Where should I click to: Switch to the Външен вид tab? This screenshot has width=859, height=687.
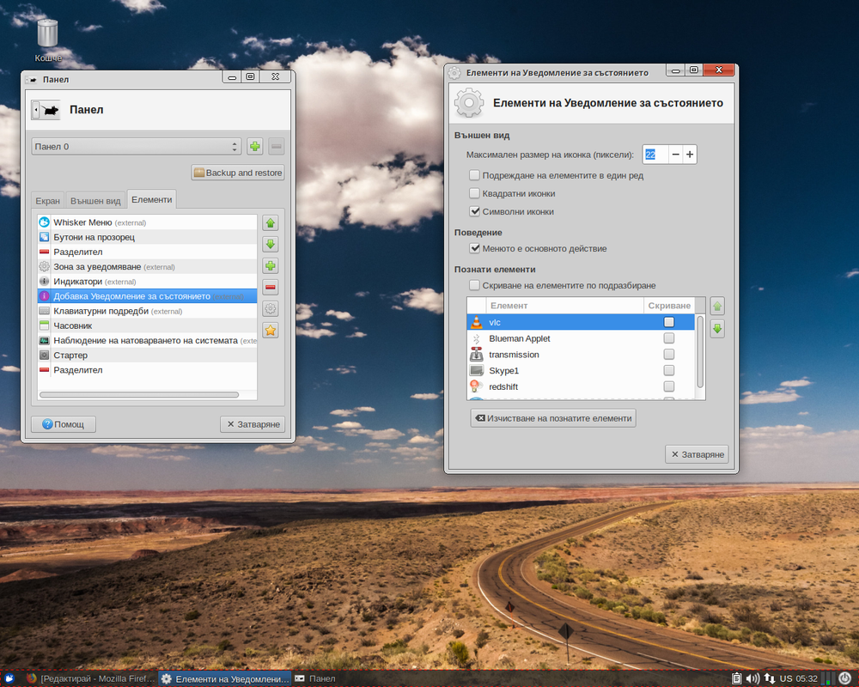click(95, 200)
